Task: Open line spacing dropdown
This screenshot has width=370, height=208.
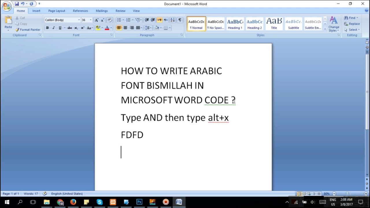Action: tap(148, 28)
